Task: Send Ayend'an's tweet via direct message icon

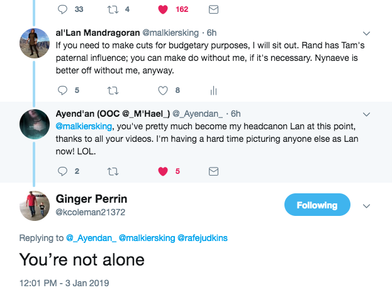Action: [x=213, y=171]
